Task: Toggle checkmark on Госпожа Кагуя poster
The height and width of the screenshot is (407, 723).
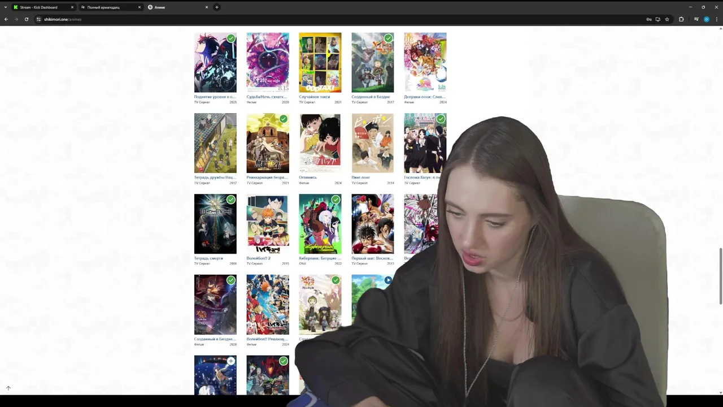Action: click(x=441, y=119)
